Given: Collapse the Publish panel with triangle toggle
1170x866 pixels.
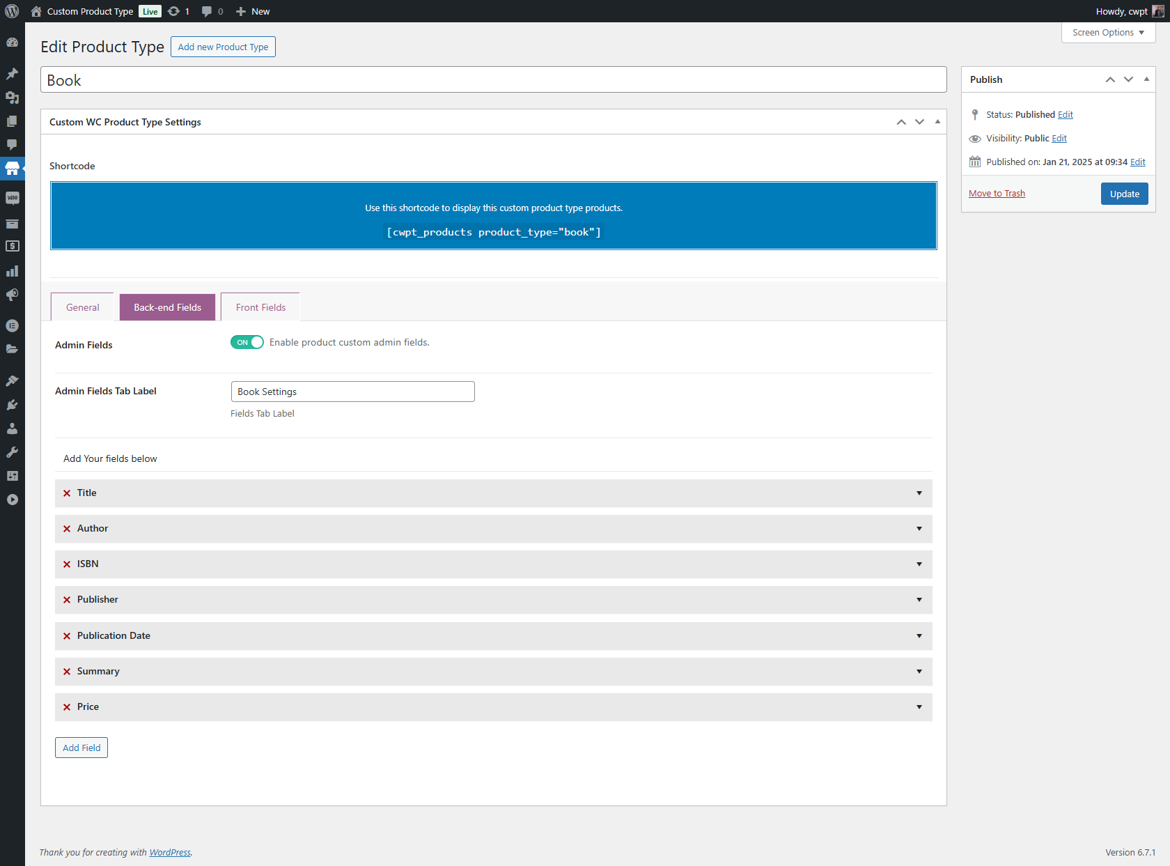Looking at the screenshot, I should (x=1146, y=79).
